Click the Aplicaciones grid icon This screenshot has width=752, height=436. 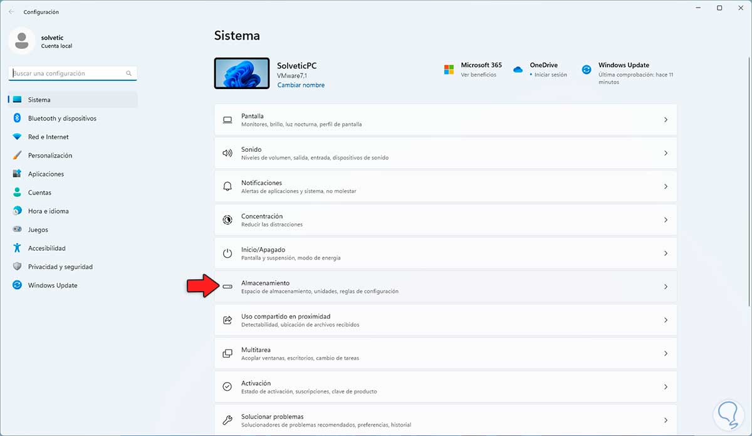pos(17,174)
